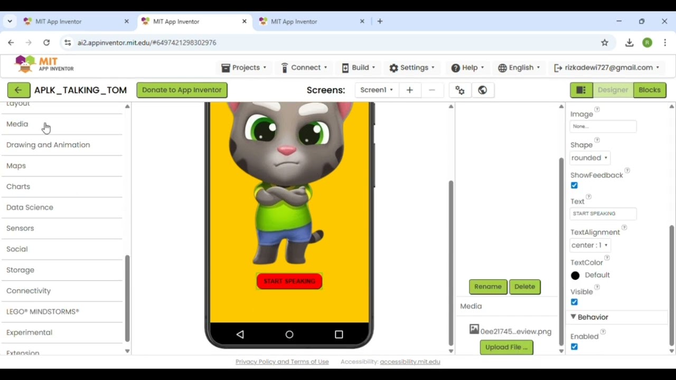Image resolution: width=676 pixels, height=380 pixels.
Task: Open Privacy Policy and Terms of Use
Action: (x=282, y=362)
